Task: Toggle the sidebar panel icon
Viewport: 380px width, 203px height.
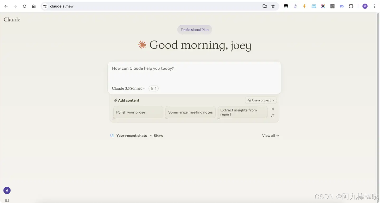Action: (7, 200)
